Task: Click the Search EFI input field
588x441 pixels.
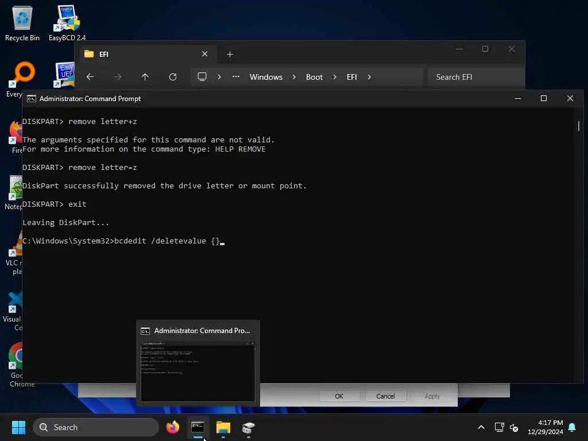Action: 476,77
